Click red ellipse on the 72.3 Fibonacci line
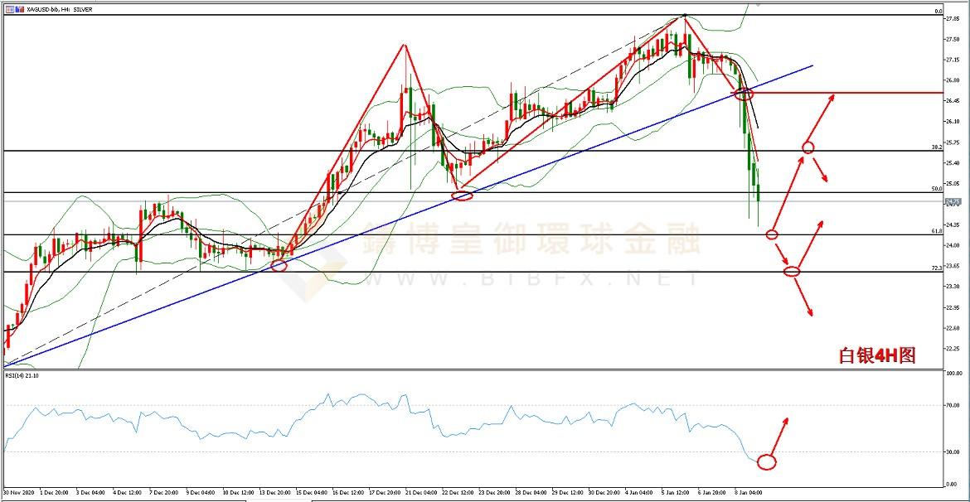 pyautogui.click(x=792, y=271)
